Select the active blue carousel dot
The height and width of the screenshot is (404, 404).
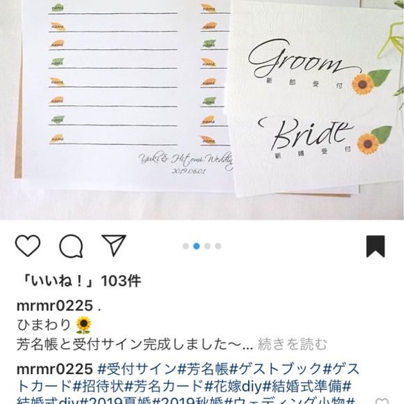[x=196, y=246]
